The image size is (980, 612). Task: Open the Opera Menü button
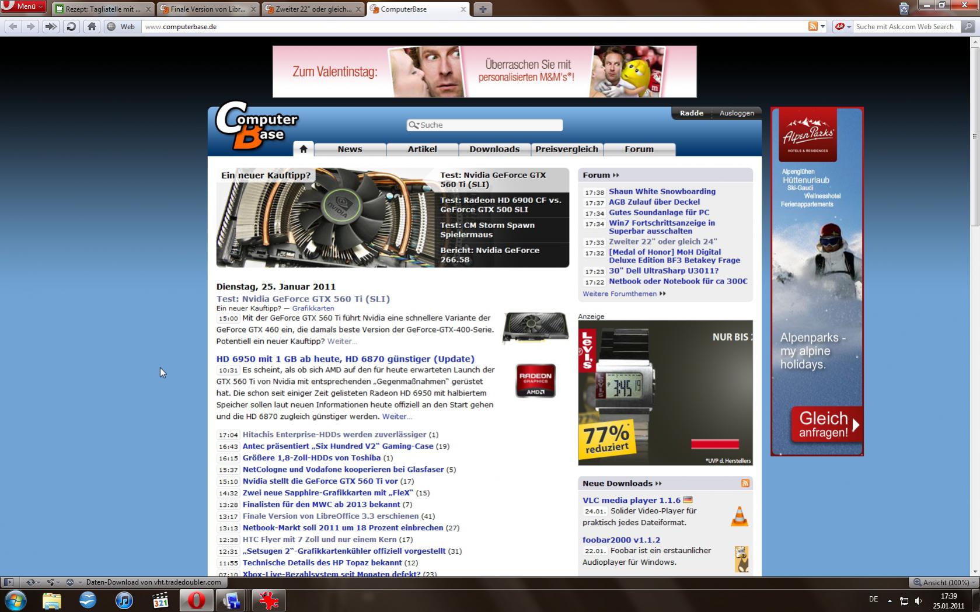click(23, 6)
